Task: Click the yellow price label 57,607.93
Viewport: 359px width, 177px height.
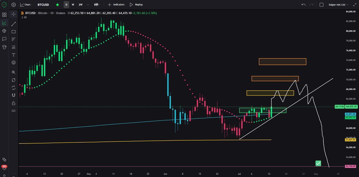Action: (351, 140)
